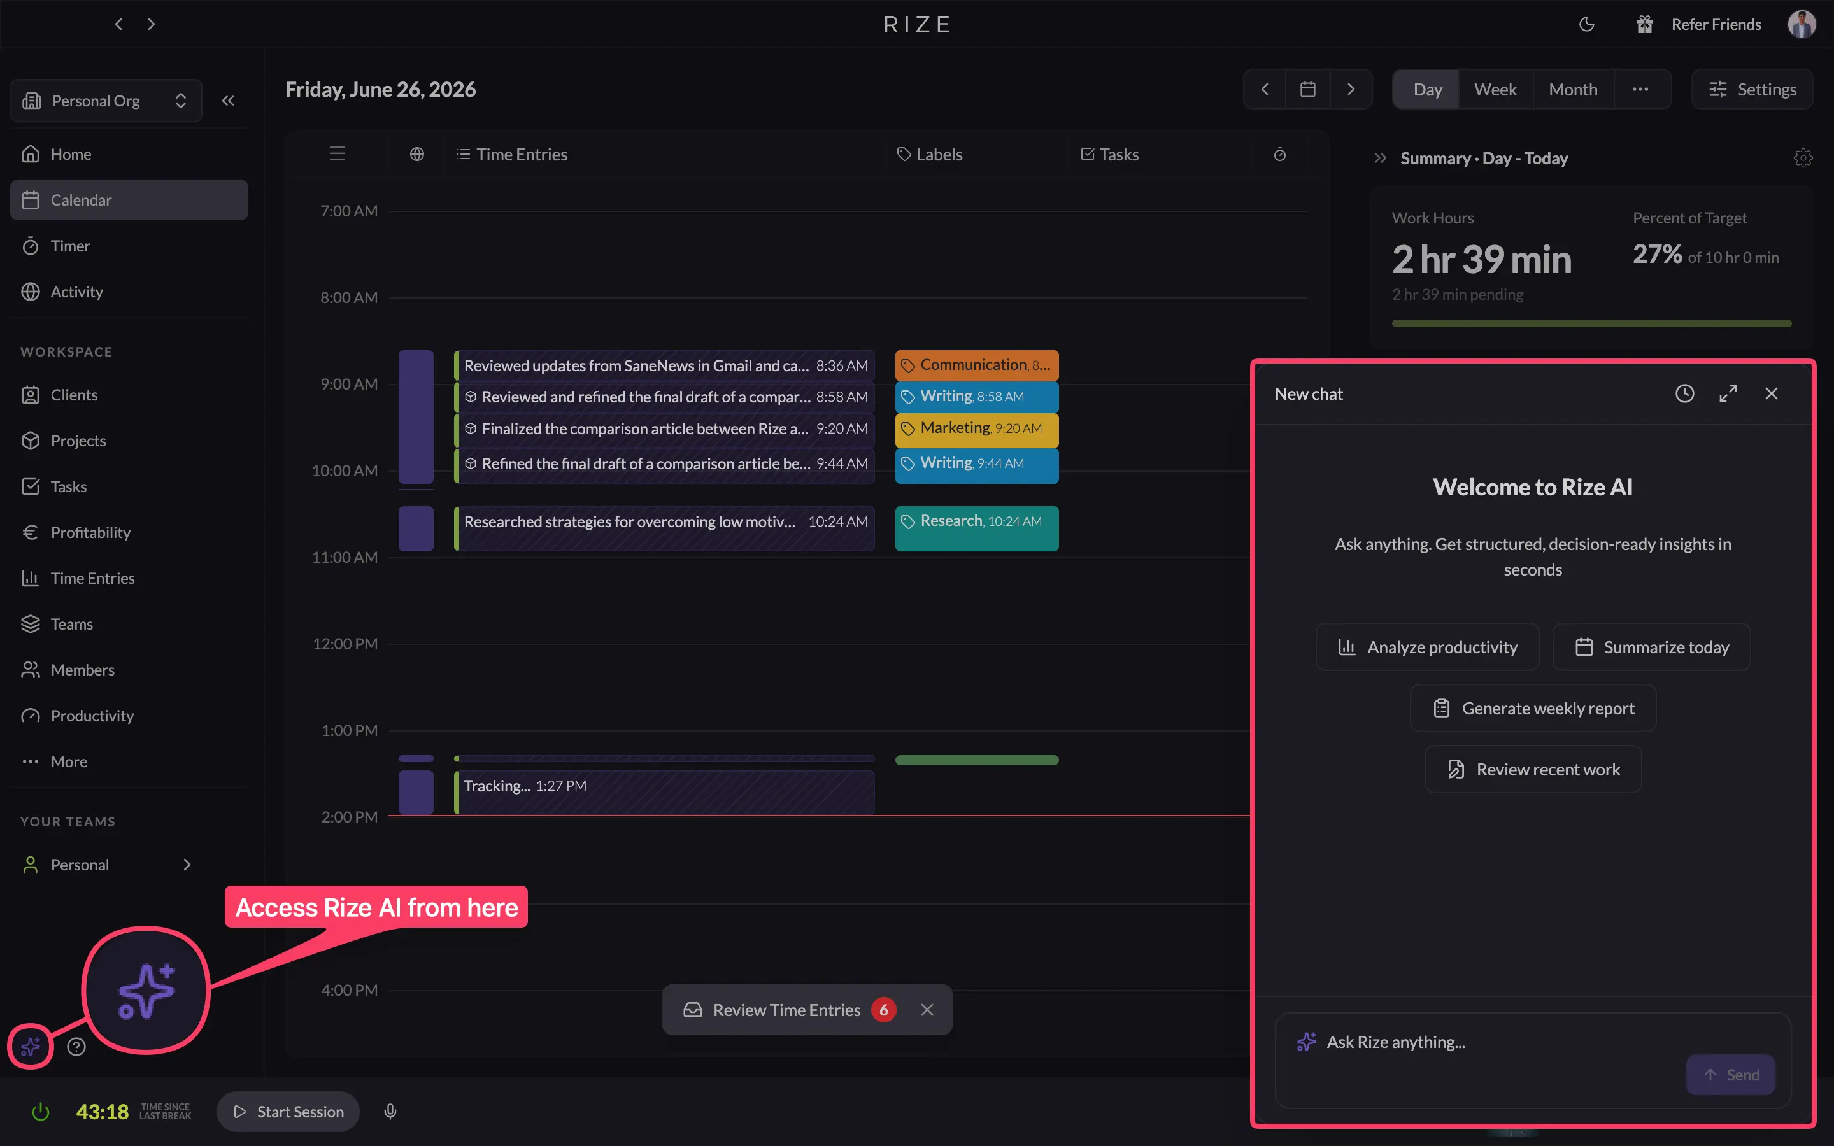
Task: Click the work hours target progress bar
Action: click(x=1591, y=323)
